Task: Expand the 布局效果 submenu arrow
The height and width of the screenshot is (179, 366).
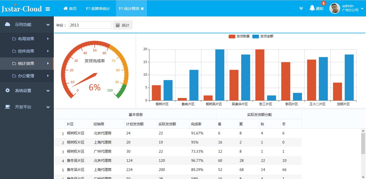Action: click(x=48, y=39)
